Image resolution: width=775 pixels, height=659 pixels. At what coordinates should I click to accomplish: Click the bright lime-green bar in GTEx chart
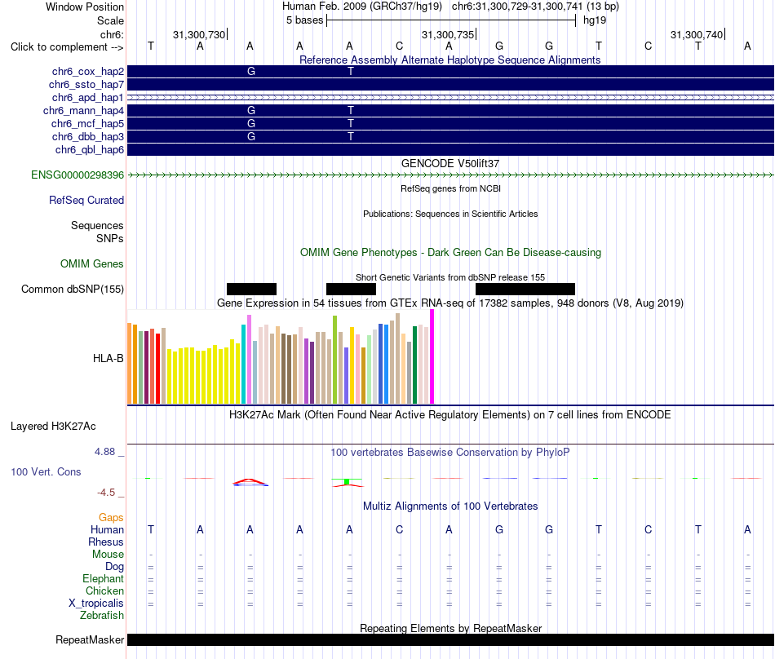point(334,360)
